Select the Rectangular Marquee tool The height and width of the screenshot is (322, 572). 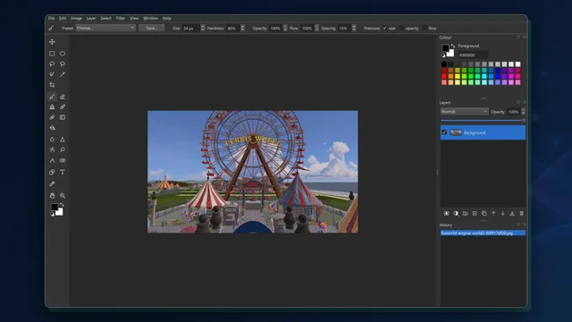[x=52, y=54]
